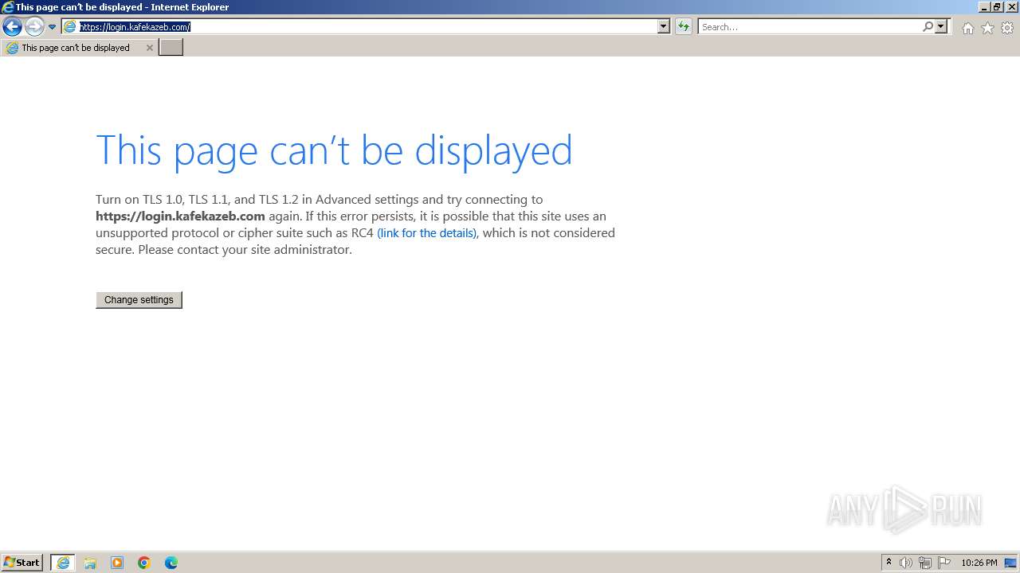Viewport: 1020px width, 573px height.
Task: Select the 'This page can't be displayed' tab
Action: tap(78, 48)
